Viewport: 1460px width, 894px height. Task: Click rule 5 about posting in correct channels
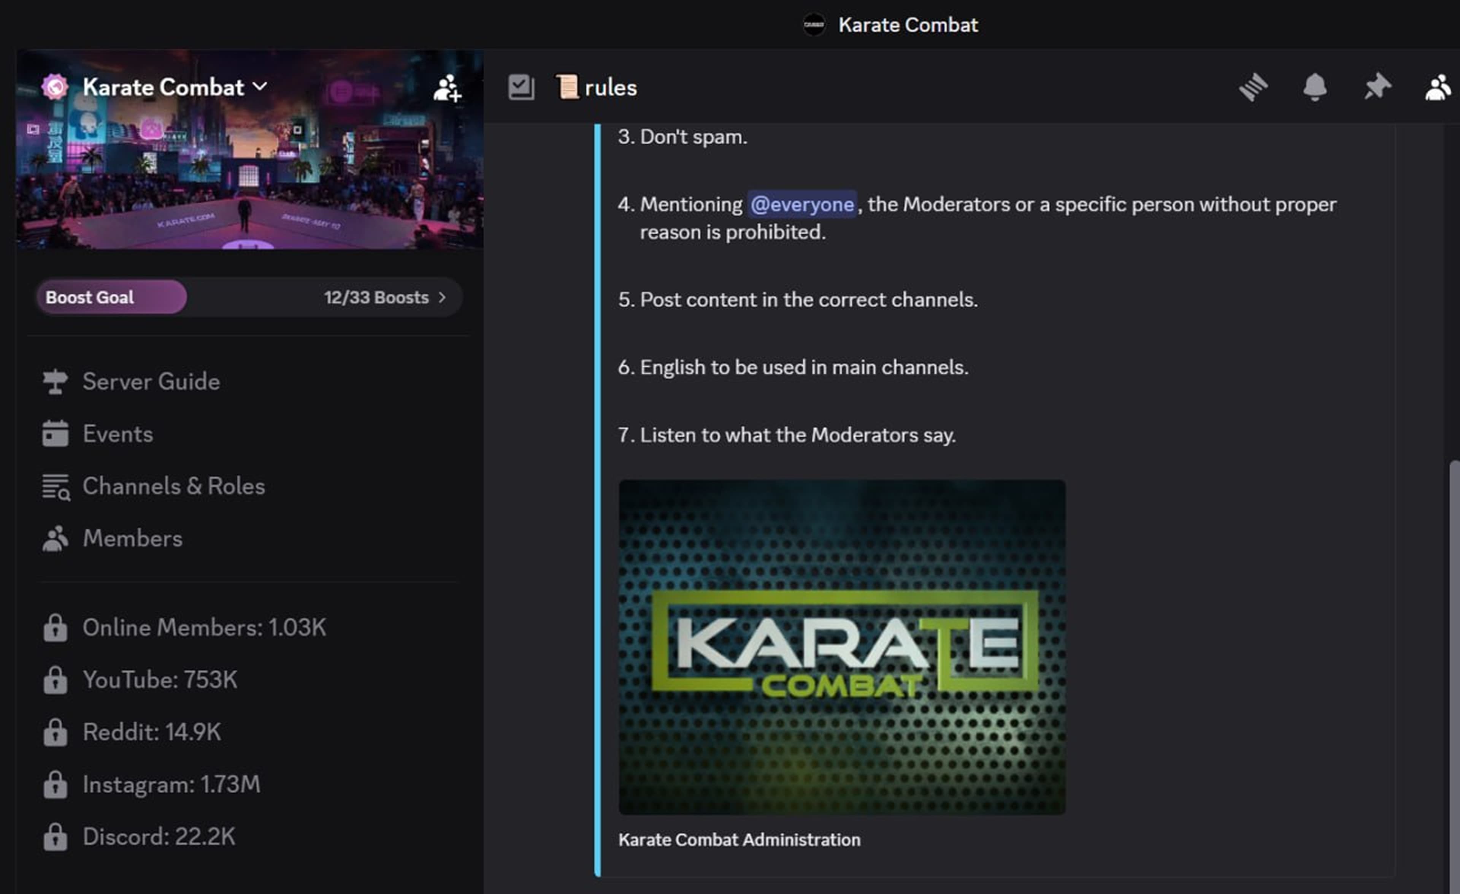tap(809, 300)
